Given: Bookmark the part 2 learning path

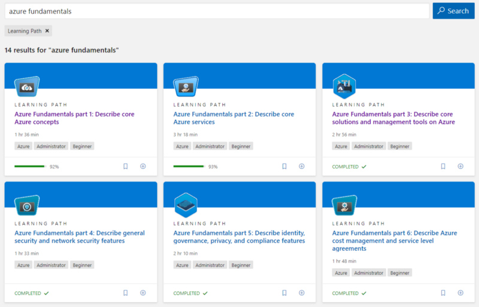Looking at the screenshot, I should (x=284, y=166).
